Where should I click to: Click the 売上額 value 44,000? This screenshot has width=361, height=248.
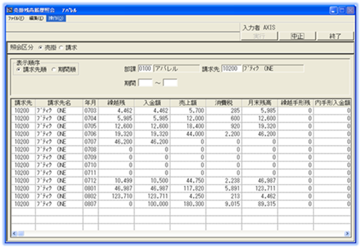pyautogui.click(x=188, y=134)
